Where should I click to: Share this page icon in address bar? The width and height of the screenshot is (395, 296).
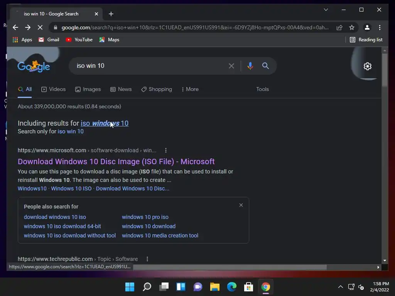pos(339,27)
